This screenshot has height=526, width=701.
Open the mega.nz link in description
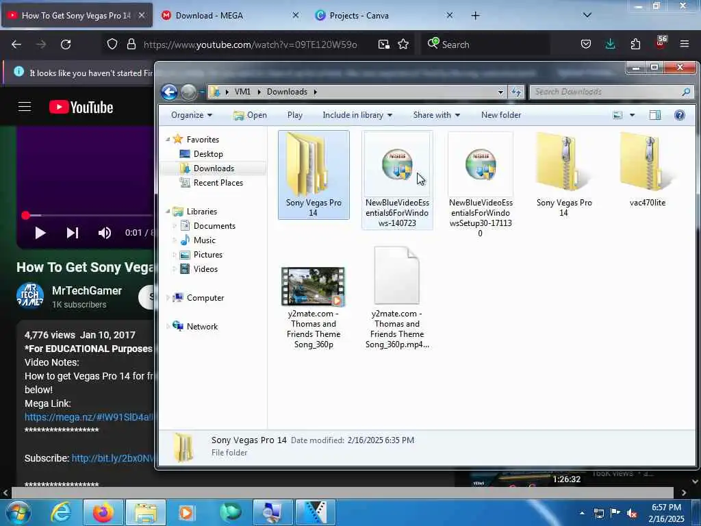click(x=89, y=417)
